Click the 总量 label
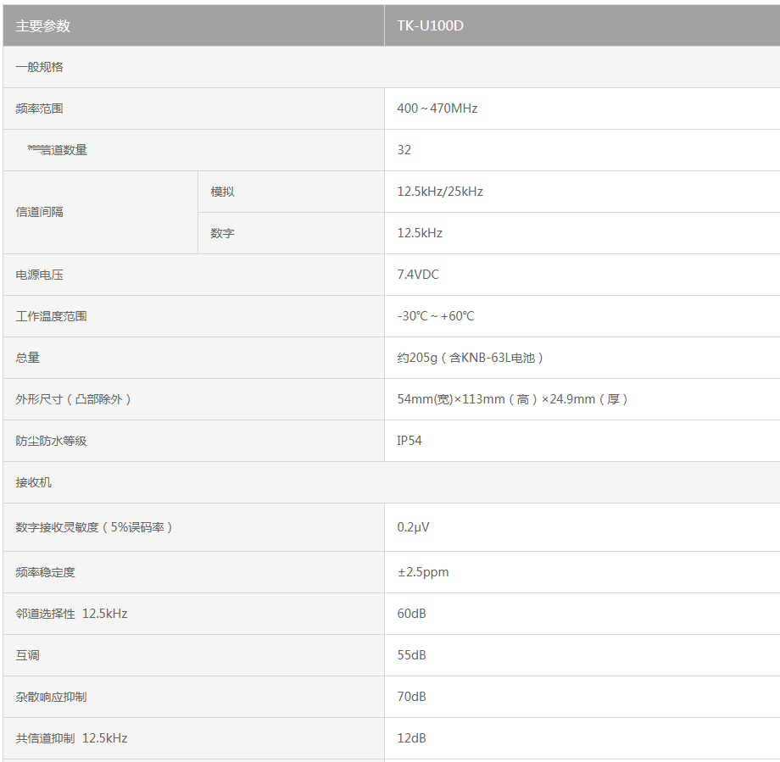Viewport: 780px width, 762px height. [27, 358]
